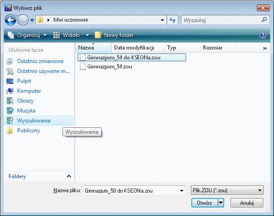
Task: Click the Back navigation arrow
Action: 10,20
